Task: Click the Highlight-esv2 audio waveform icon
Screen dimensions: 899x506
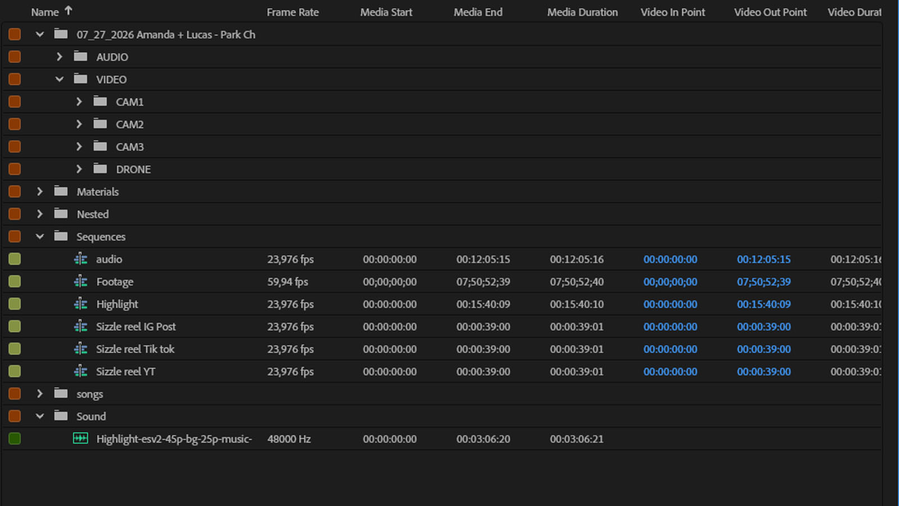Action: 80,439
